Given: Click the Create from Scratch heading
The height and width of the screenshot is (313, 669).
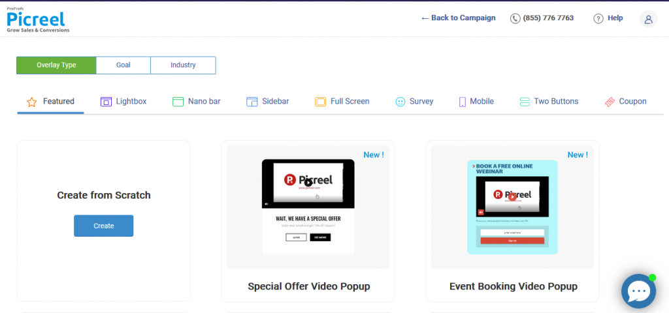Looking at the screenshot, I should pos(104,195).
